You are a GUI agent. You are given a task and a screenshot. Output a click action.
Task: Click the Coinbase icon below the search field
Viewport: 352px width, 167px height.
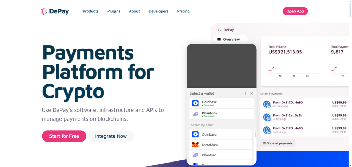click(195, 135)
